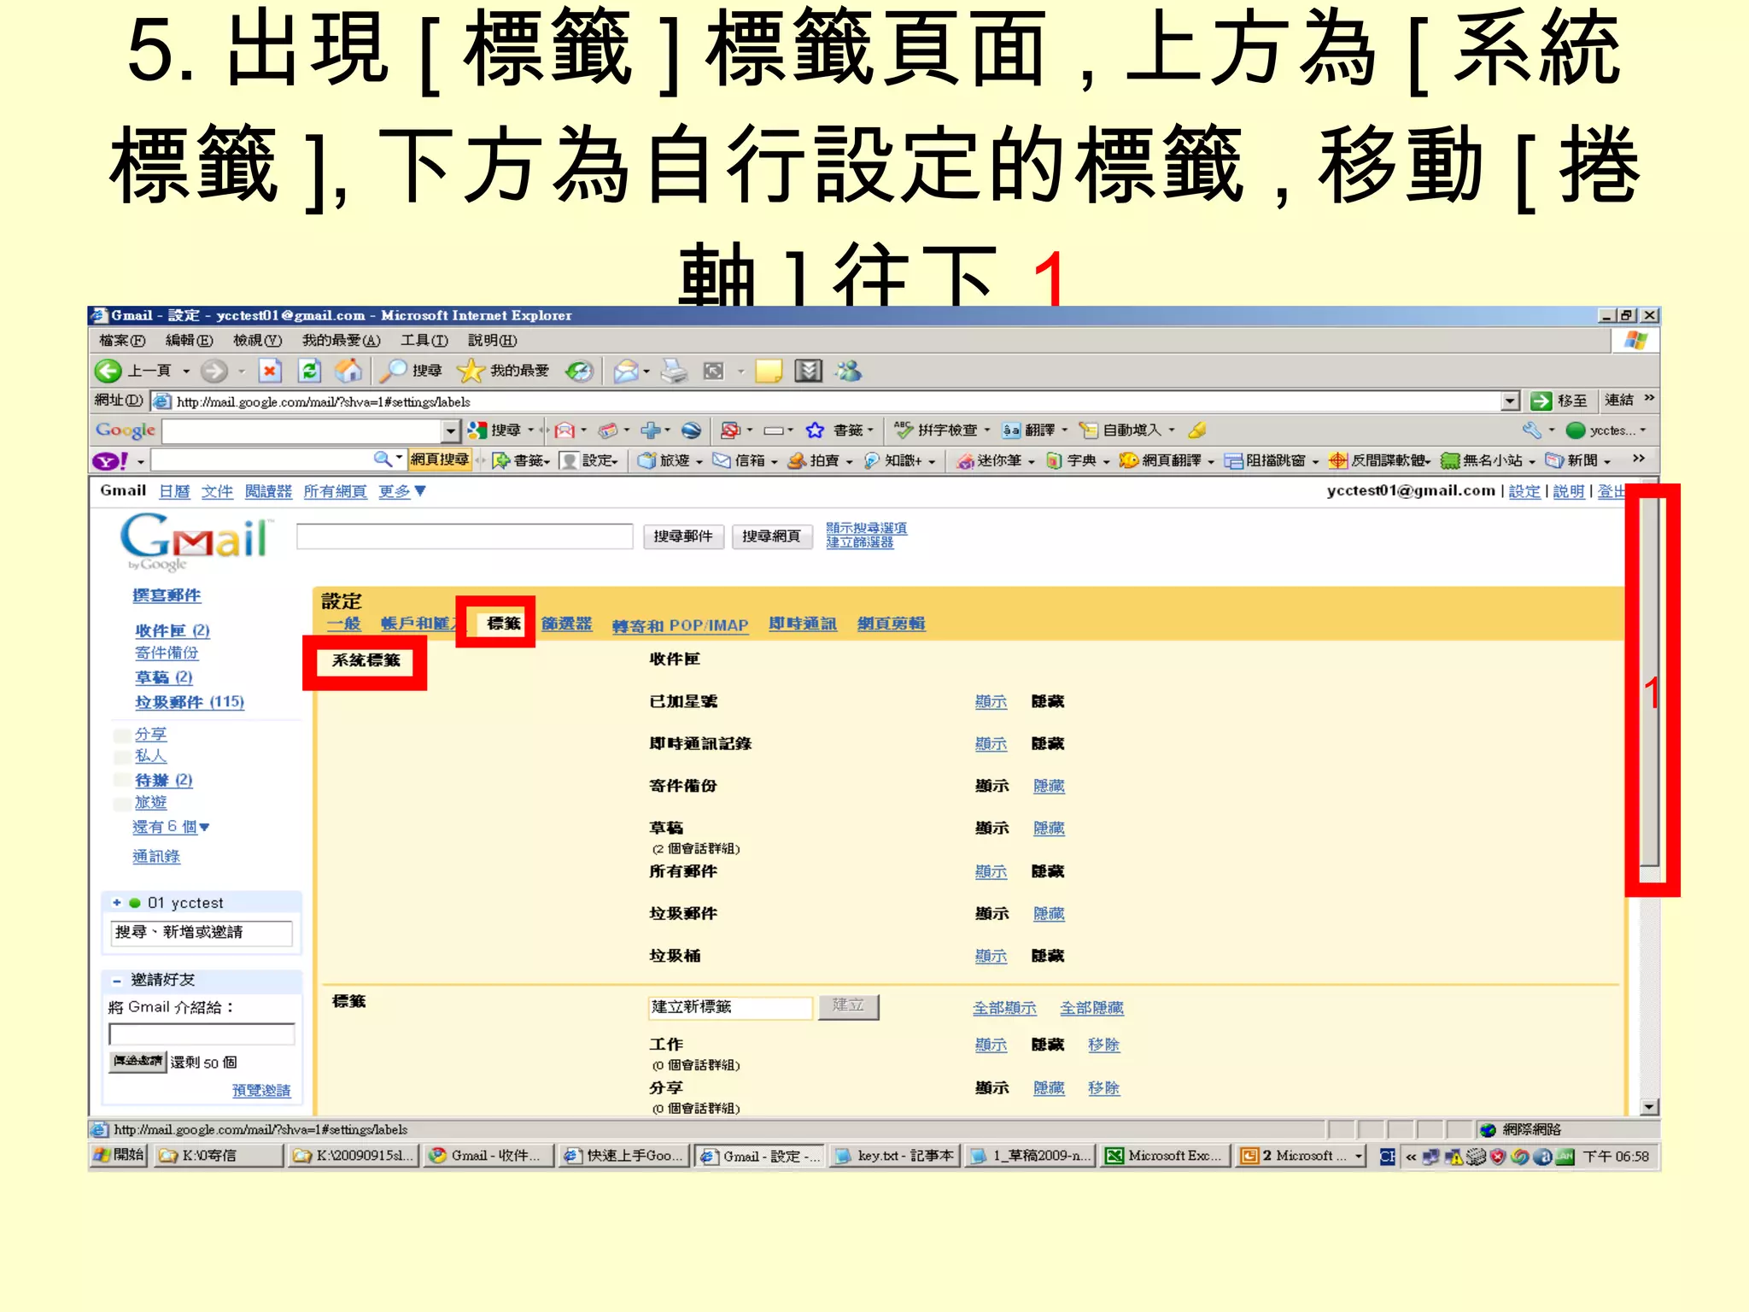Open the Back button history dropdown arrow
Screen dimensions: 1749x1312
185,372
